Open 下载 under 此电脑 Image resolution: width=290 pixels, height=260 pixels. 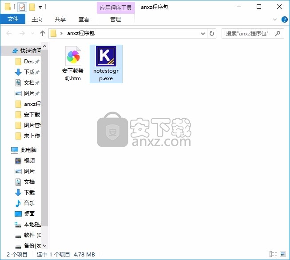tap(24, 193)
